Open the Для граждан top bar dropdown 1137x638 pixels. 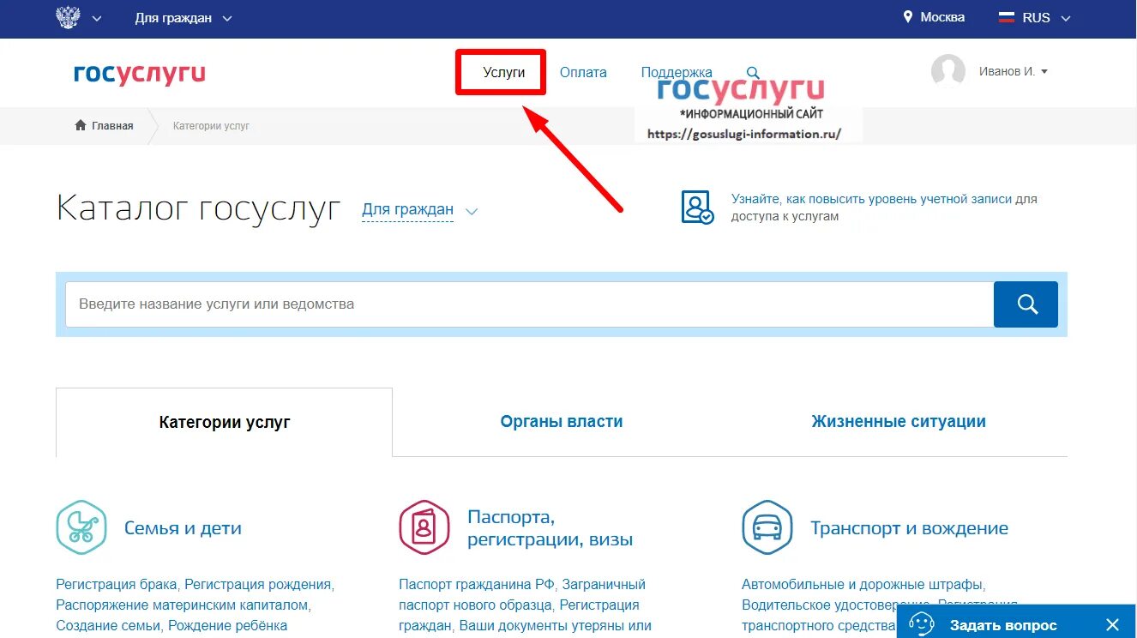pos(183,18)
